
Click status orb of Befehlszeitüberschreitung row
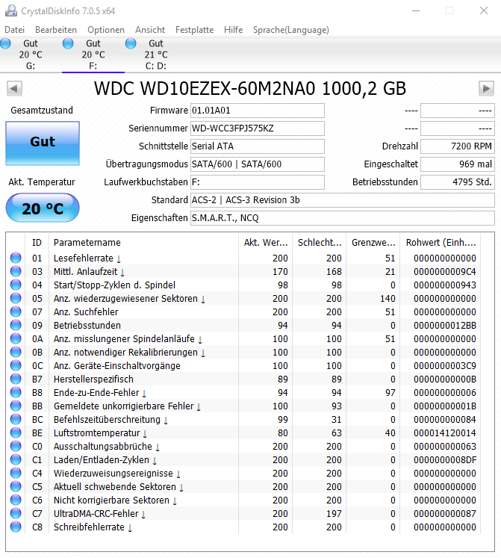(x=16, y=419)
